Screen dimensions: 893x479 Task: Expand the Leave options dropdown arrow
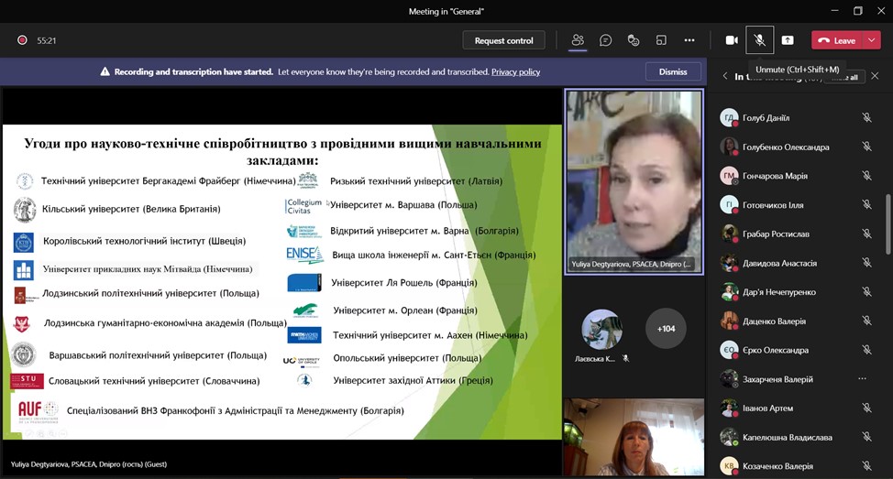pyautogui.click(x=872, y=40)
